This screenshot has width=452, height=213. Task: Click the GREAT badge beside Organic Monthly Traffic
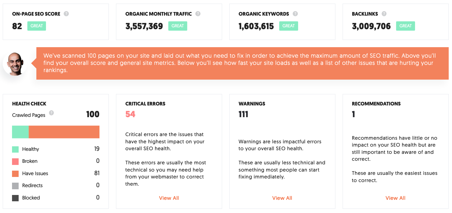178,26
